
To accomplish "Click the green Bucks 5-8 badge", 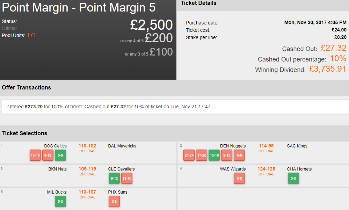I will [60, 201].
